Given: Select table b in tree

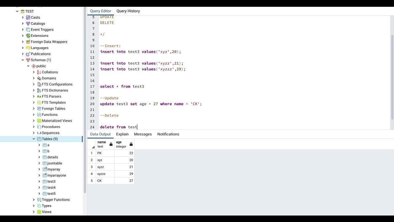Looking at the screenshot, I should point(48,151).
